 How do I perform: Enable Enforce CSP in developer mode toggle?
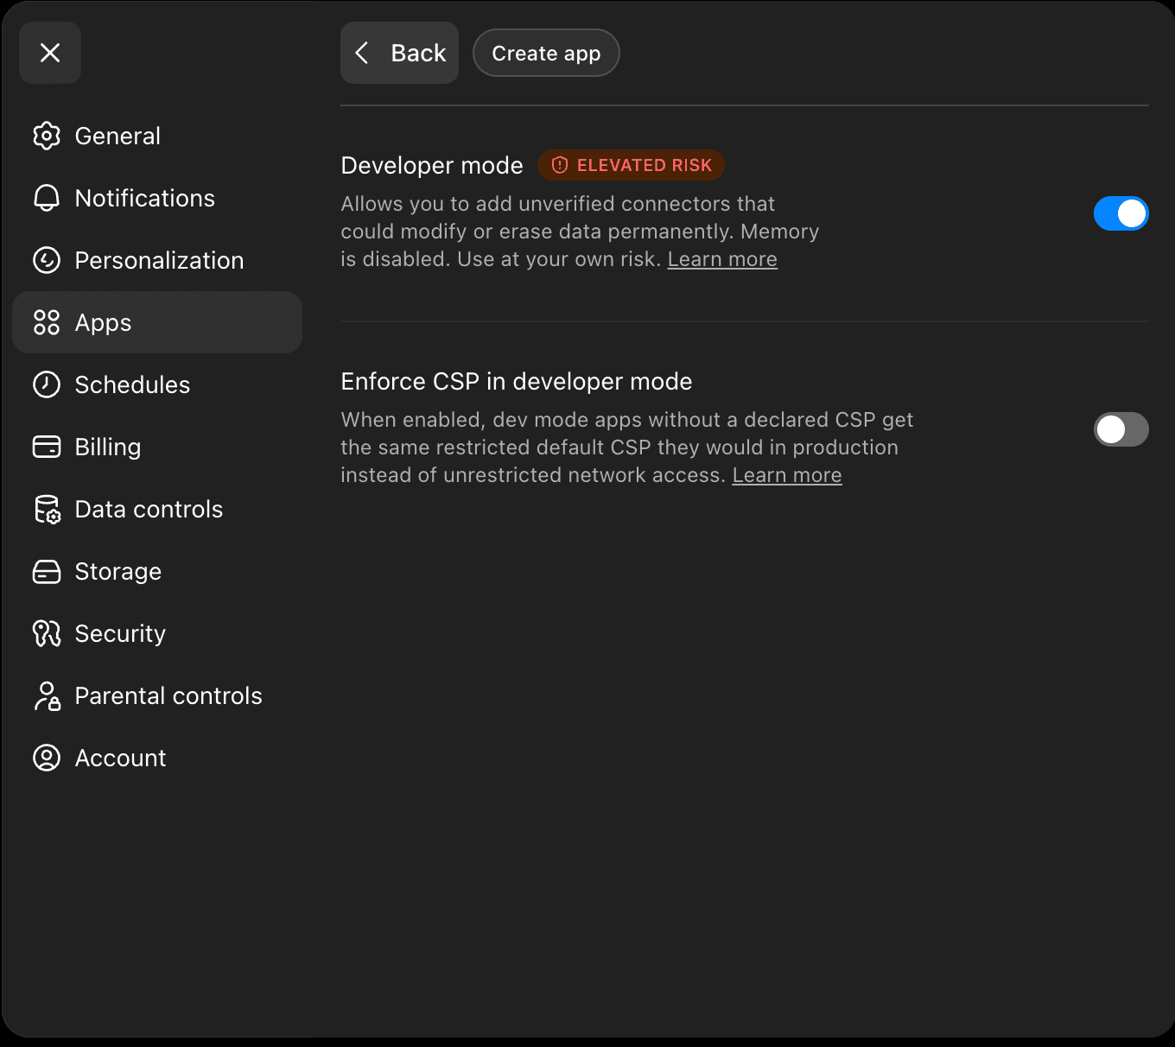[1121, 429]
